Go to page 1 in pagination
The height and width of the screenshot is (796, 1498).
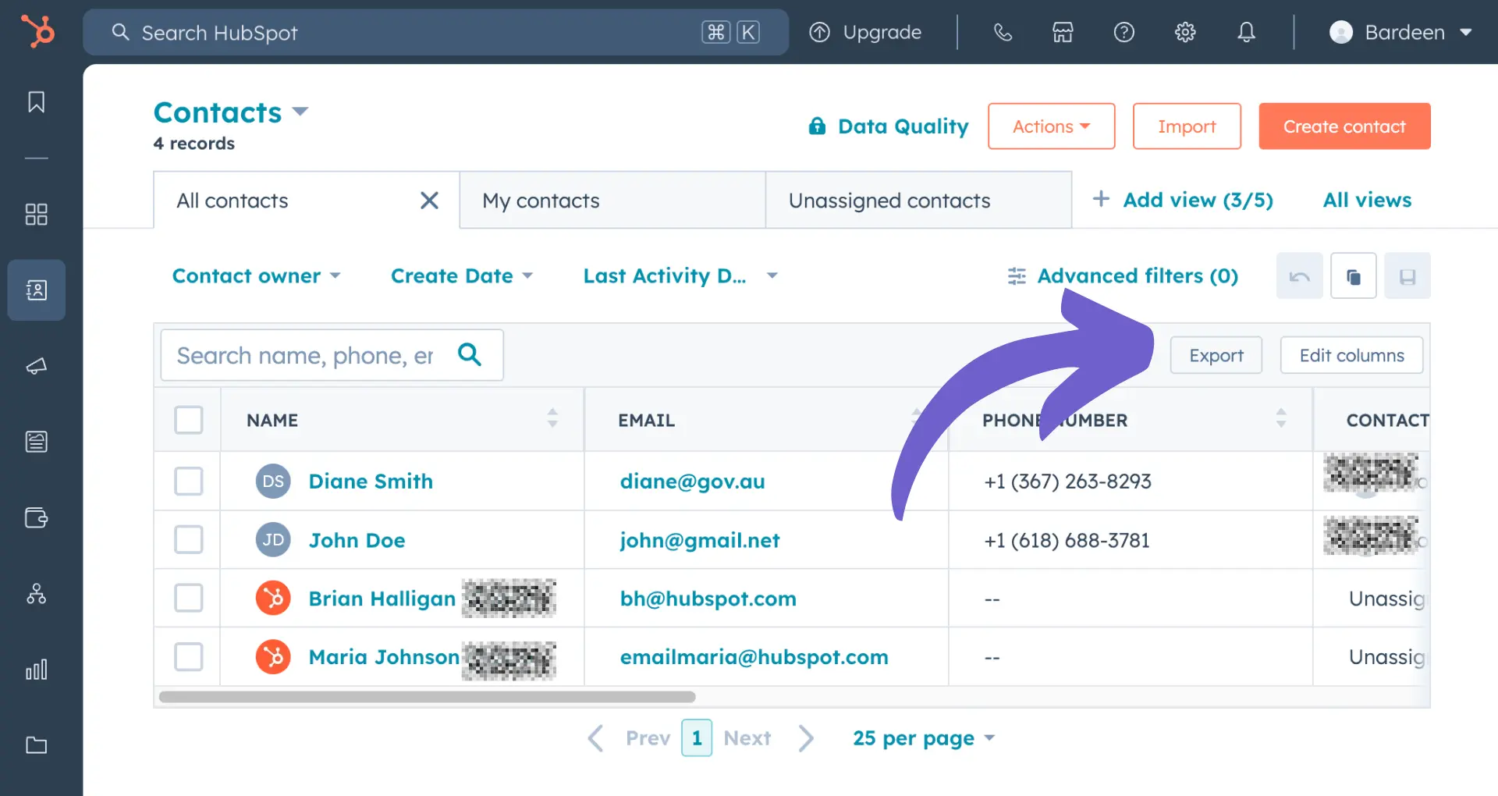697,737
